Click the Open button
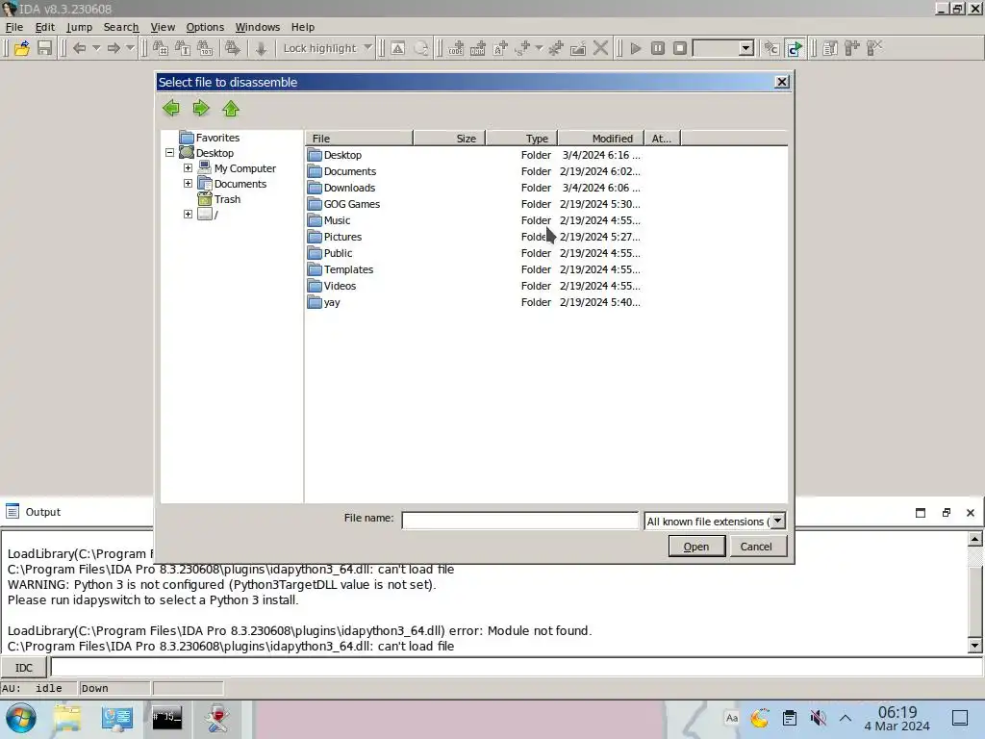 pos(696,547)
